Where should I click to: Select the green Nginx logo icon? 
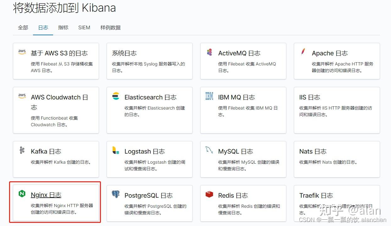[22, 195]
